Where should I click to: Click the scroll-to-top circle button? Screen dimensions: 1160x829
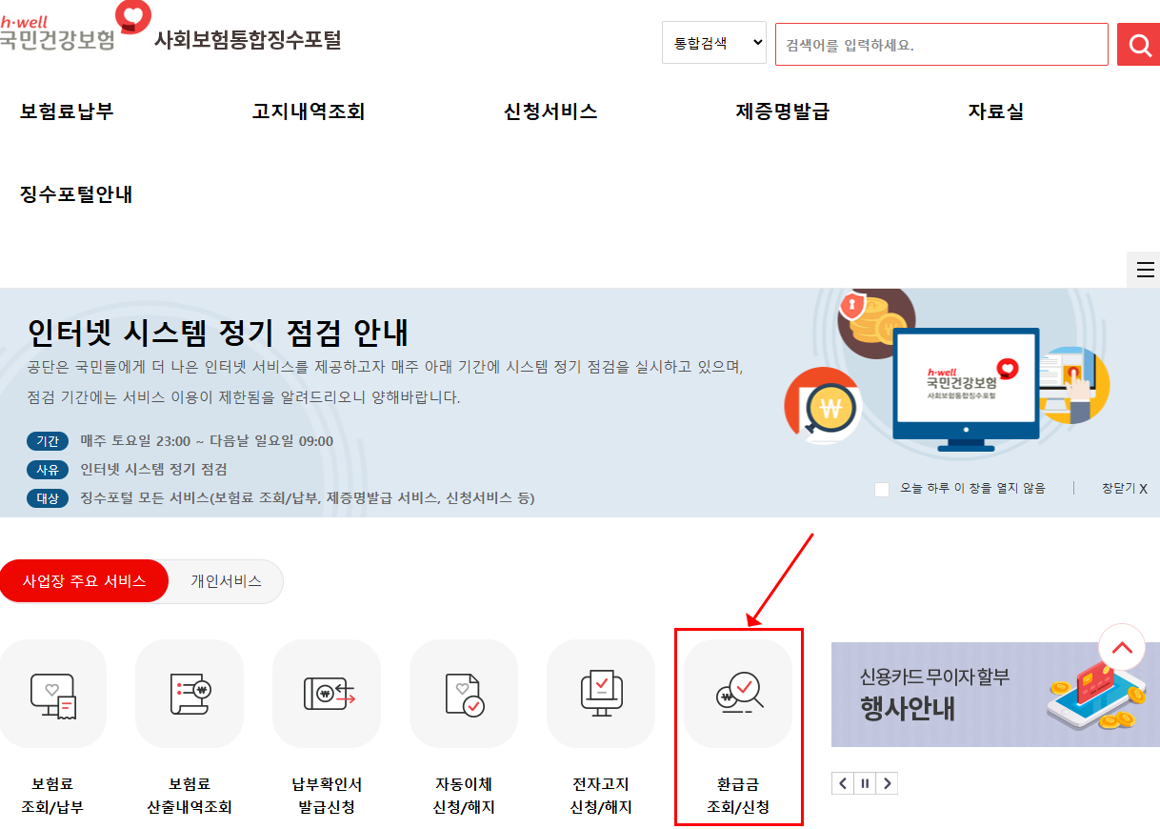1122,647
